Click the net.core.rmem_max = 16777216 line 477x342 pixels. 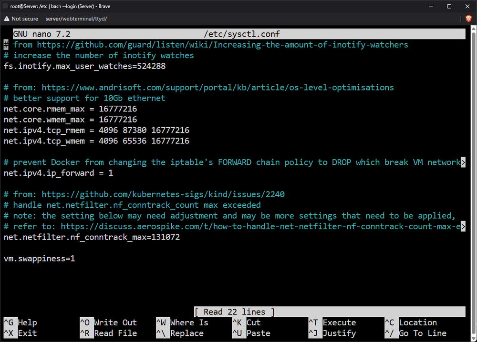point(70,109)
